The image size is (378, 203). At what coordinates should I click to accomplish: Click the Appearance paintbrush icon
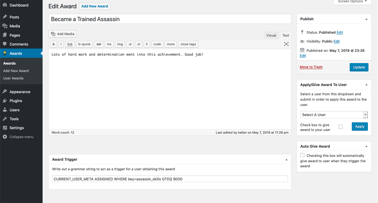(5, 92)
